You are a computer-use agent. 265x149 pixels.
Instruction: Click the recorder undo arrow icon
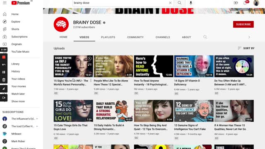4,65
